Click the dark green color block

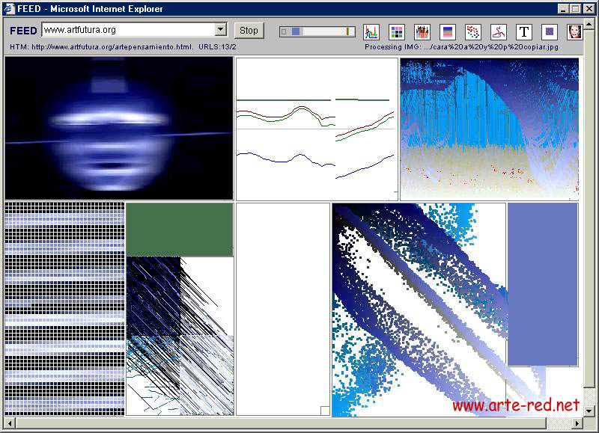180,230
